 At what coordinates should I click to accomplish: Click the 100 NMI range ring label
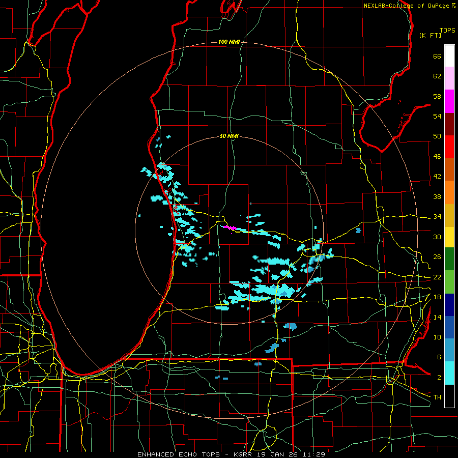(229, 42)
